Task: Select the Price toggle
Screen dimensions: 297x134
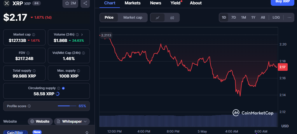Action: tap(109, 17)
